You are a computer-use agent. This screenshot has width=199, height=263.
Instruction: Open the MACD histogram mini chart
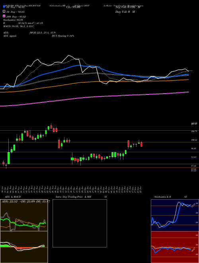click(x=24, y=247)
